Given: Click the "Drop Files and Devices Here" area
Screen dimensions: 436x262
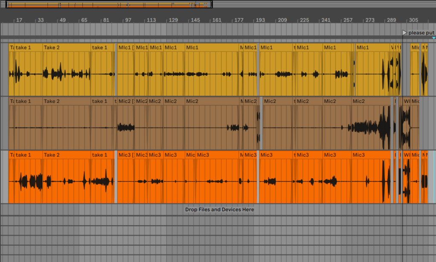Looking at the screenshot, I should pos(219,210).
